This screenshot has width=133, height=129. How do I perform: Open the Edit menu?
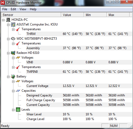pyautogui.click(x=13, y=9)
